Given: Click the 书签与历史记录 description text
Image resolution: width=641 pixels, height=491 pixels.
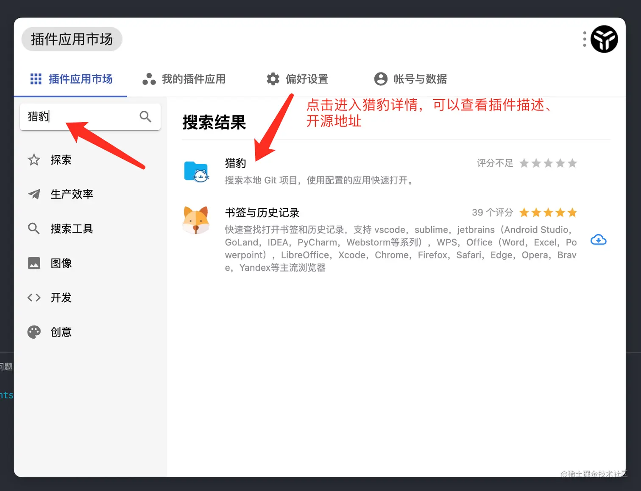Looking at the screenshot, I should pyautogui.click(x=401, y=249).
